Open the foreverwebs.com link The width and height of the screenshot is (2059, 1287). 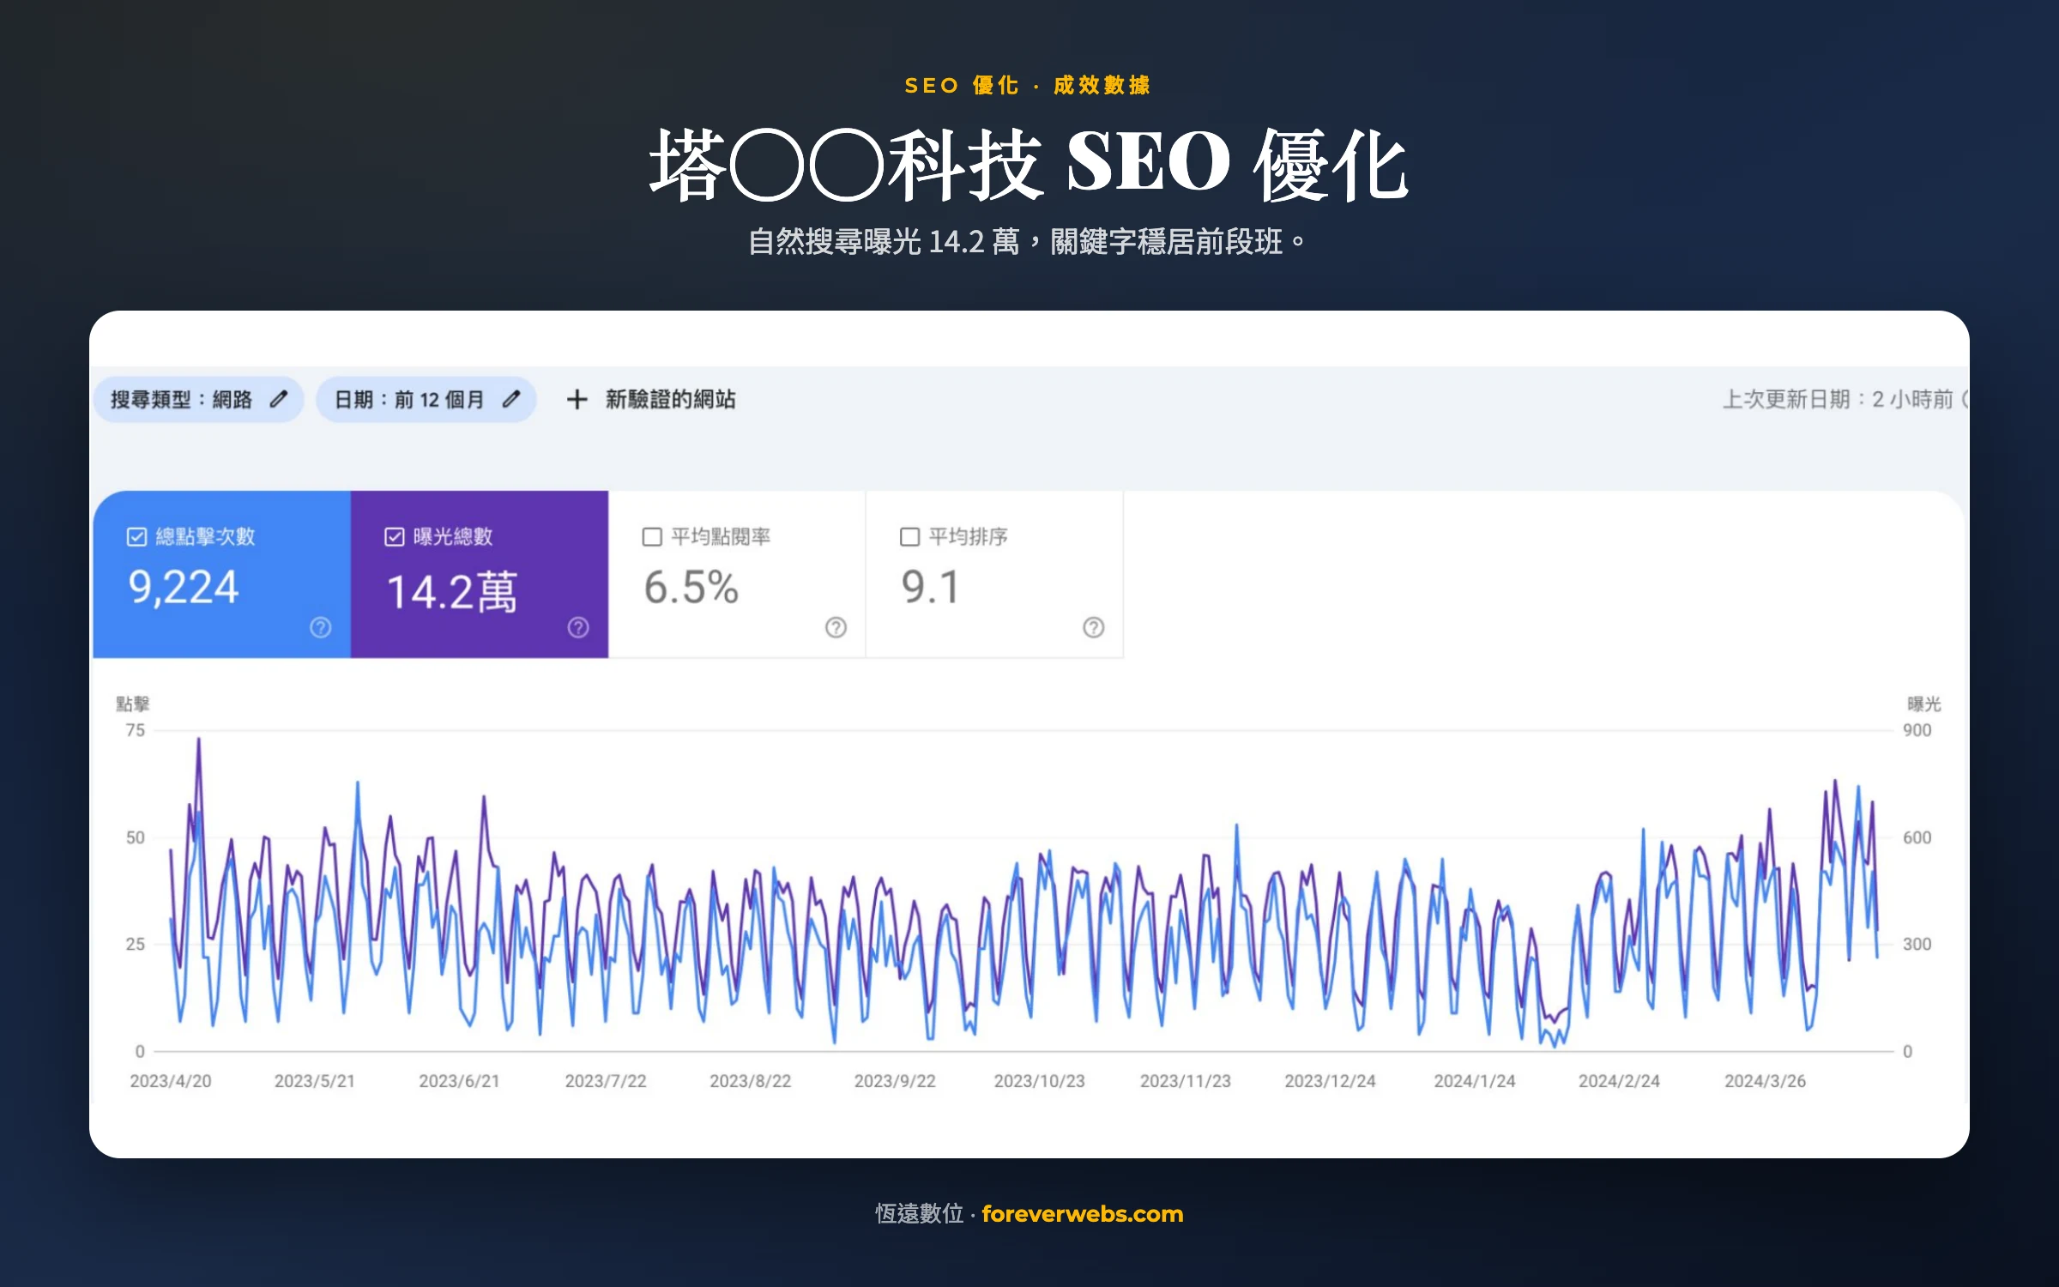coord(1083,1213)
